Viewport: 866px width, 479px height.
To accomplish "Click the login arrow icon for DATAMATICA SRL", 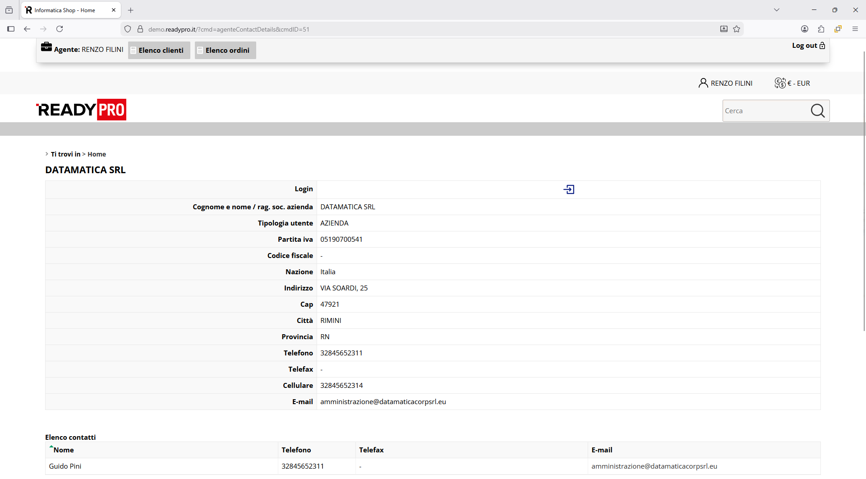I will (569, 189).
